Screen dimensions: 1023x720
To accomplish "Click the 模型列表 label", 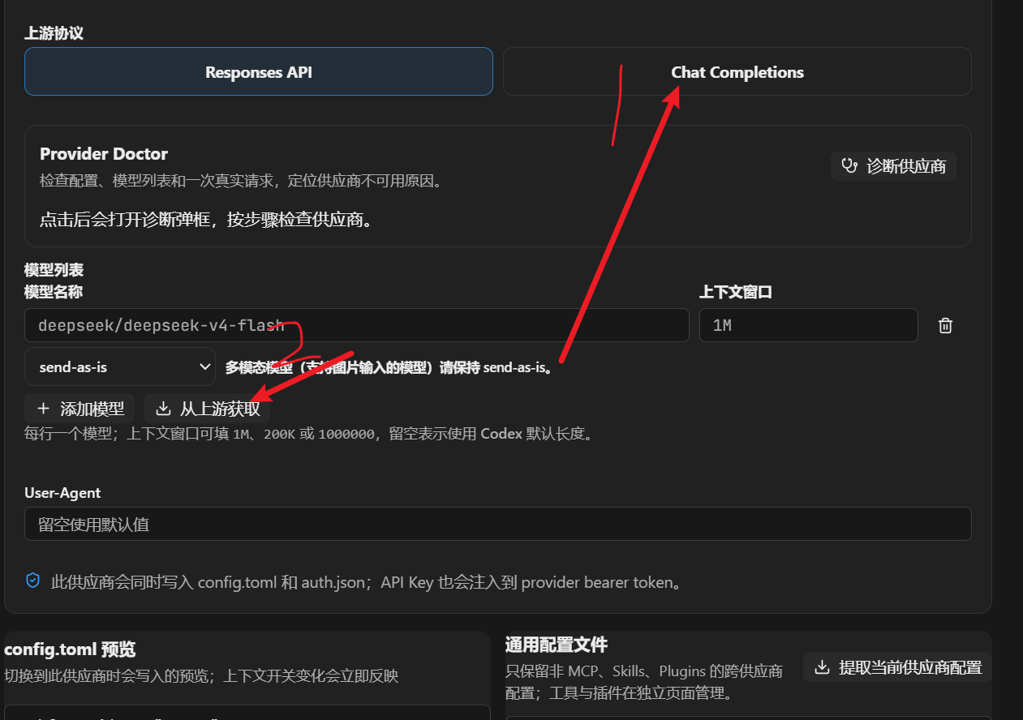I will pyautogui.click(x=54, y=270).
